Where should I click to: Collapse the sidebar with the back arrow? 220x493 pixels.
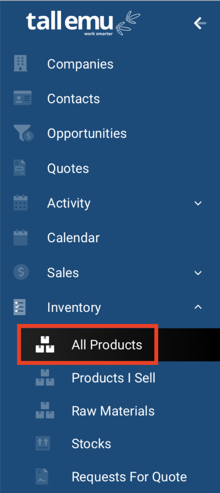point(200,23)
